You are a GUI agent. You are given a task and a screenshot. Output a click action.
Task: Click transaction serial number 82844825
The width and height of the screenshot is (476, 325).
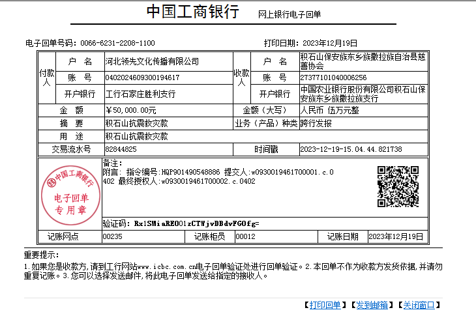coord(121,149)
